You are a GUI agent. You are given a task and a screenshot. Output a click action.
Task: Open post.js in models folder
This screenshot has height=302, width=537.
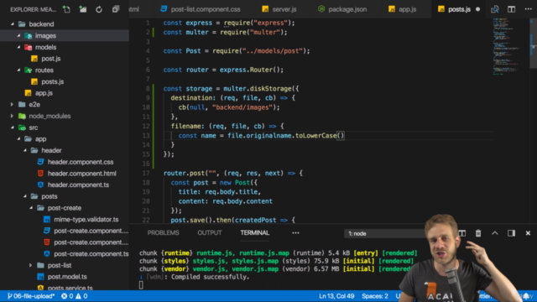51,59
